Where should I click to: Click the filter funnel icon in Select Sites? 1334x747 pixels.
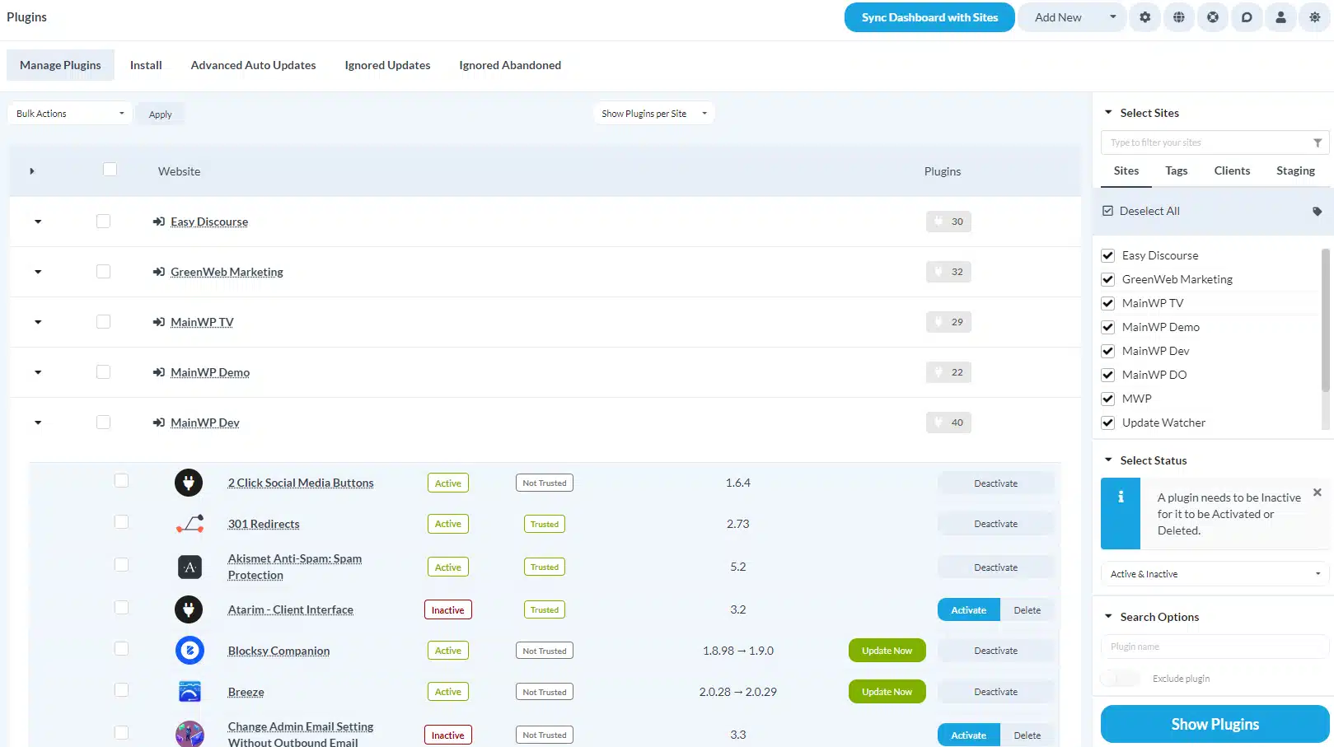point(1318,142)
